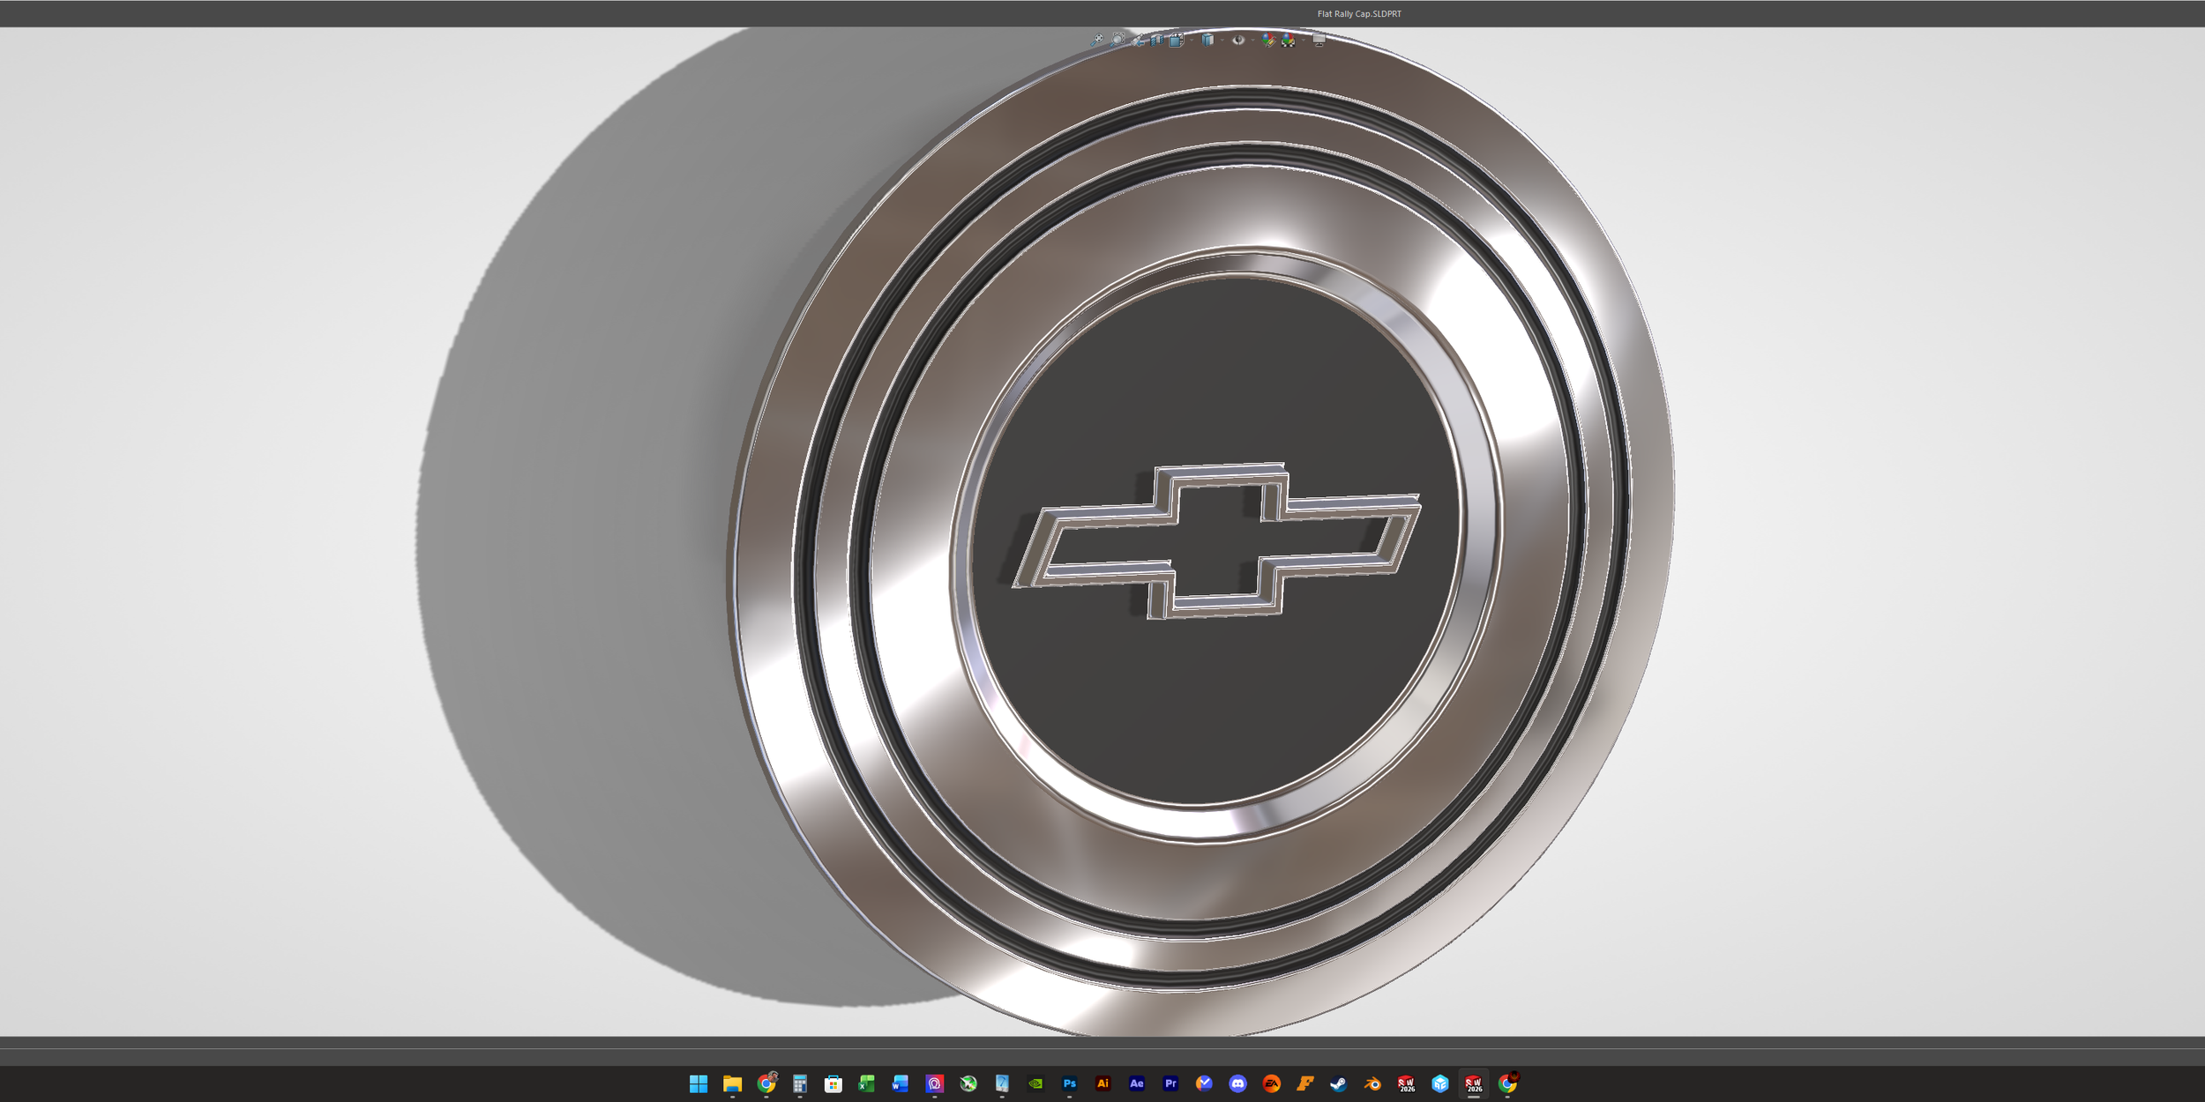Return to the Previous View

tap(1138, 40)
